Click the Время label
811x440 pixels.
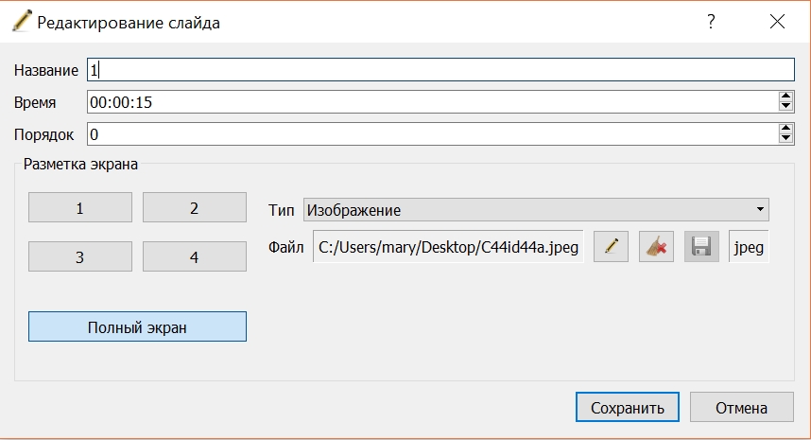click(35, 102)
